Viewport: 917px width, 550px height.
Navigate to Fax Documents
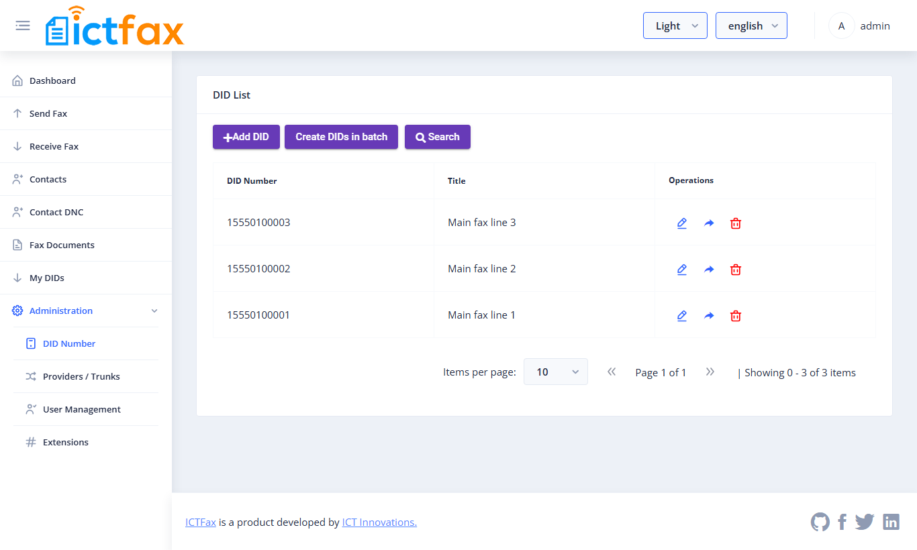pos(86,245)
